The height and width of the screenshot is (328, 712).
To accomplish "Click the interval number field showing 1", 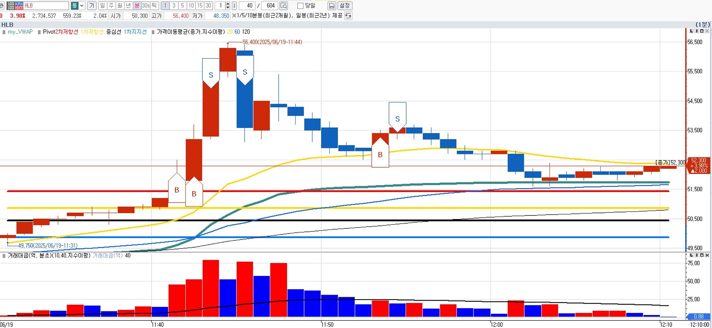I will click(x=220, y=6).
